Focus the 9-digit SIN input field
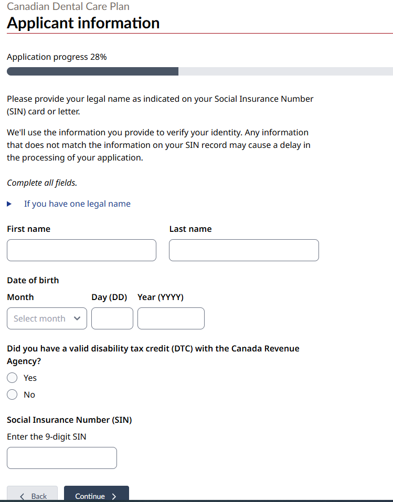The height and width of the screenshot is (502, 393). click(62, 458)
